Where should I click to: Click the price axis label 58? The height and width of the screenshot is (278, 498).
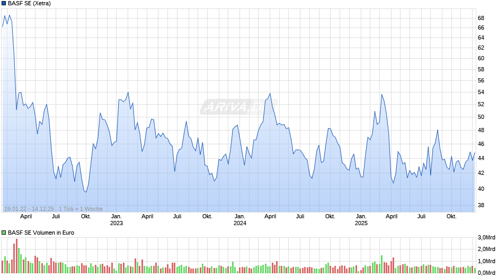pyautogui.click(x=481, y=69)
